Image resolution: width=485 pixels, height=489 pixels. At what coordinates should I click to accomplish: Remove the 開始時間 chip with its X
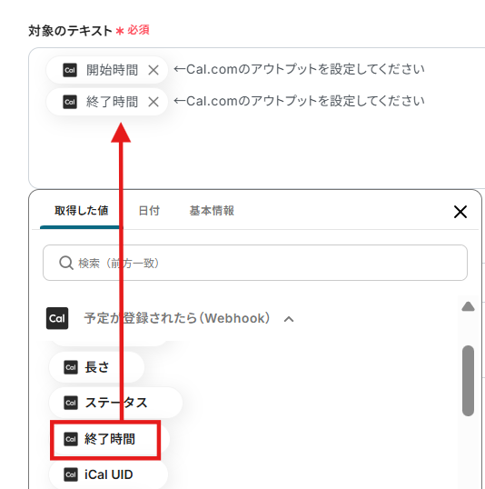pos(153,70)
